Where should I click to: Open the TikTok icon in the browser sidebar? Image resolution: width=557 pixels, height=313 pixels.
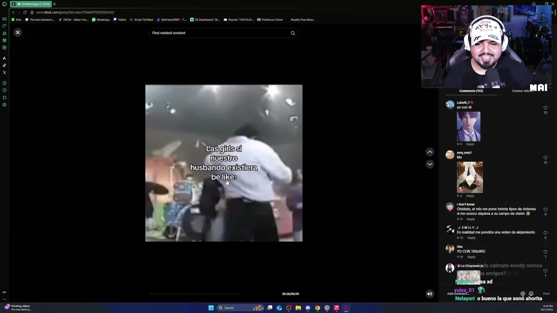[x=4, y=65]
